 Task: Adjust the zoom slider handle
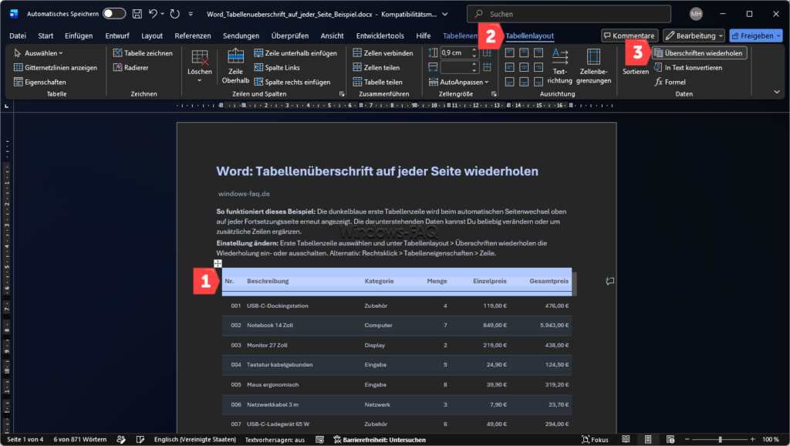coord(720,440)
